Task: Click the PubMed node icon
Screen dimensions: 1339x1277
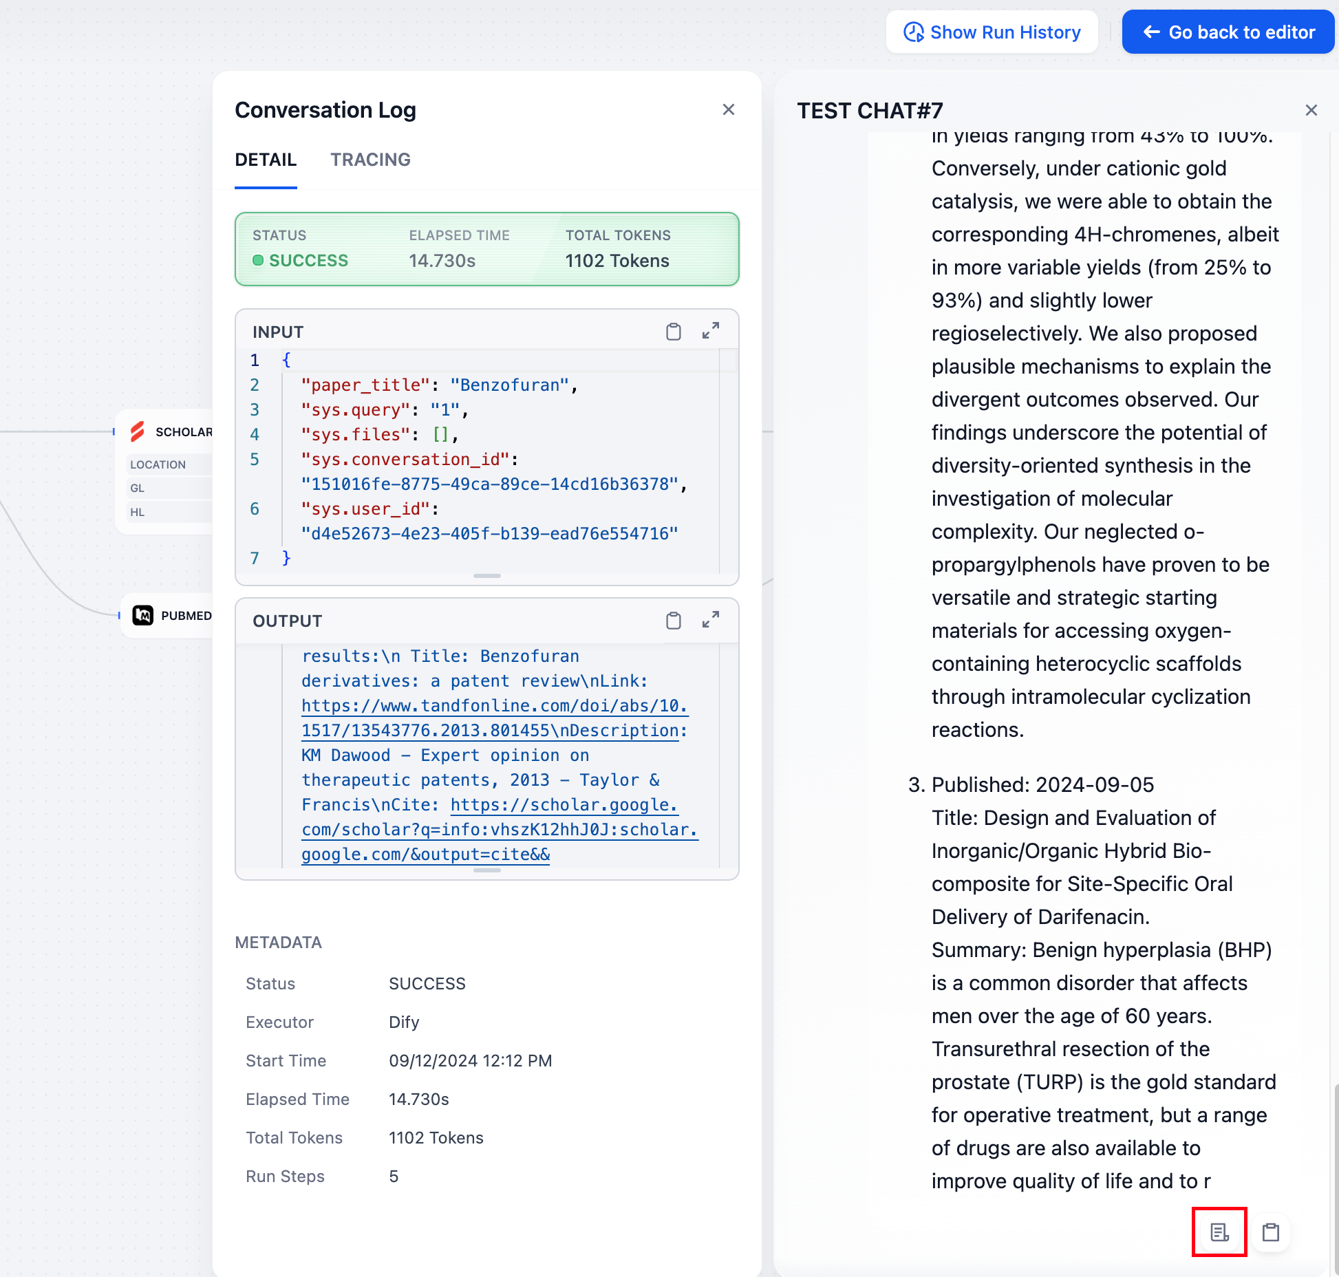Action: pyautogui.click(x=143, y=615)
